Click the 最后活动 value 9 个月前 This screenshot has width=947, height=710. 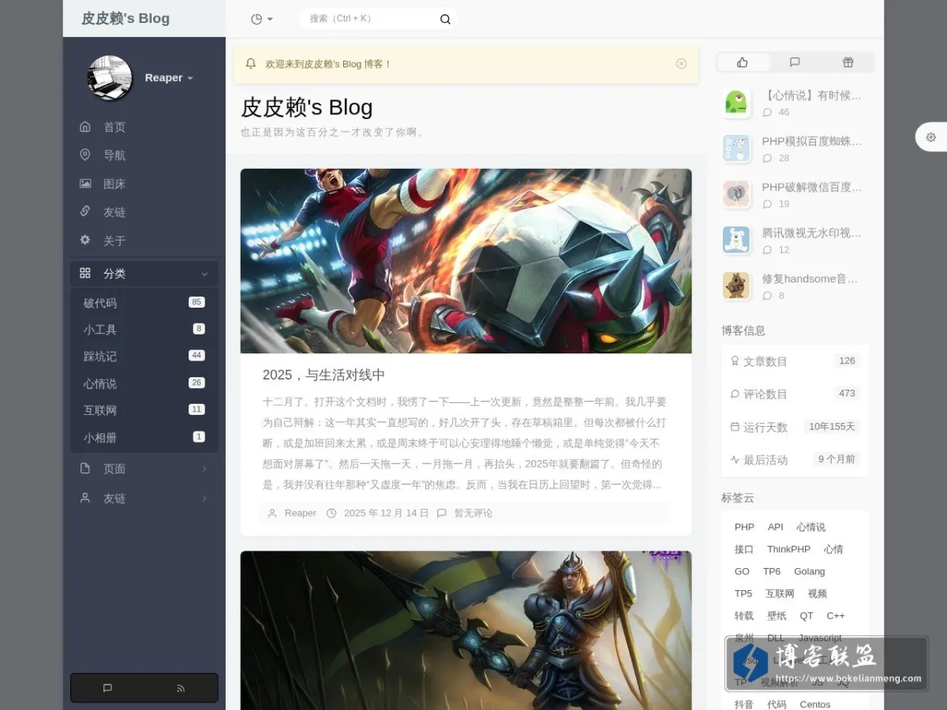tap(837, 459)
